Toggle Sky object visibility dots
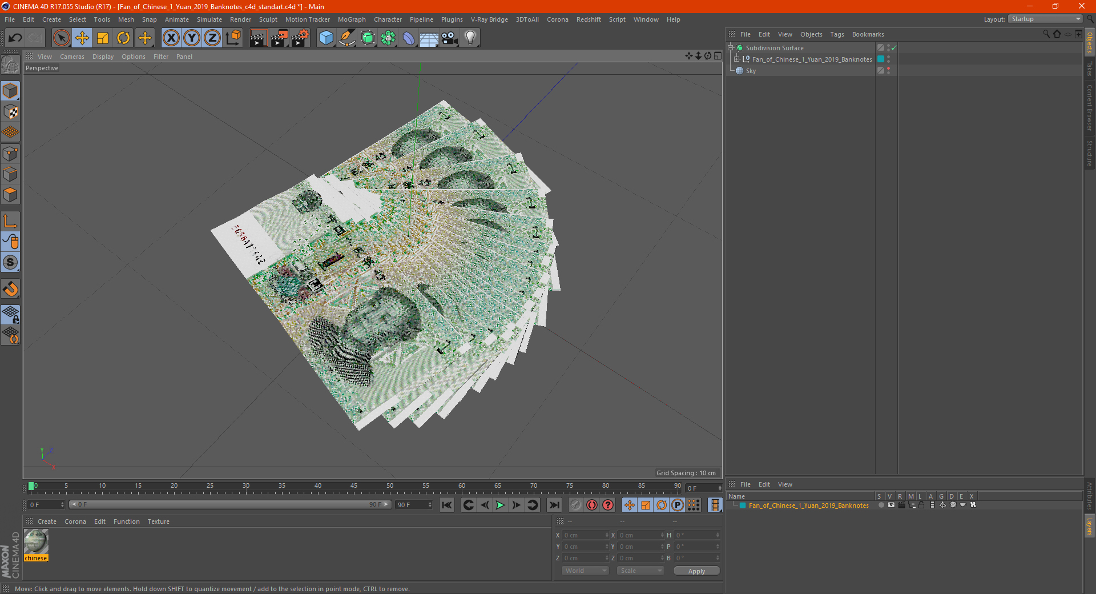 coord(888,71)
